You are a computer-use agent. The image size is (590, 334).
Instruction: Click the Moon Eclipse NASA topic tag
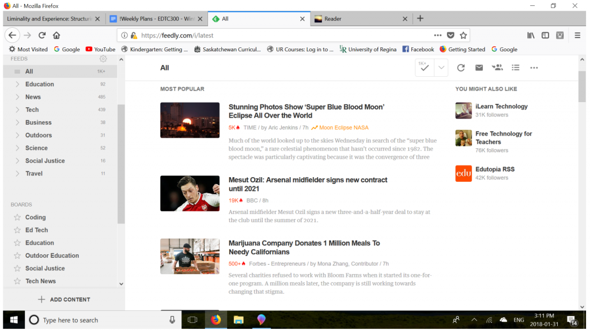pos(340,127)
